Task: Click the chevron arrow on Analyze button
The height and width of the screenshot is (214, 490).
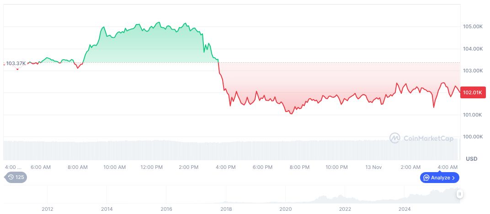Action: (453, 178)
